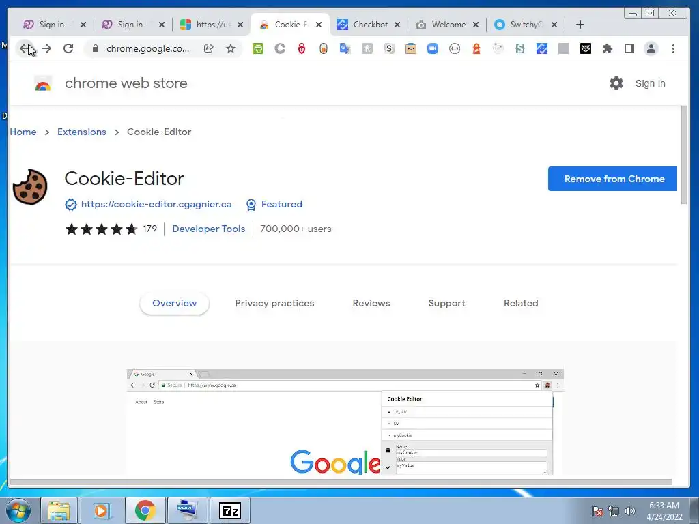Close the Welcome tab
The image size is (699, 524).
476,25
